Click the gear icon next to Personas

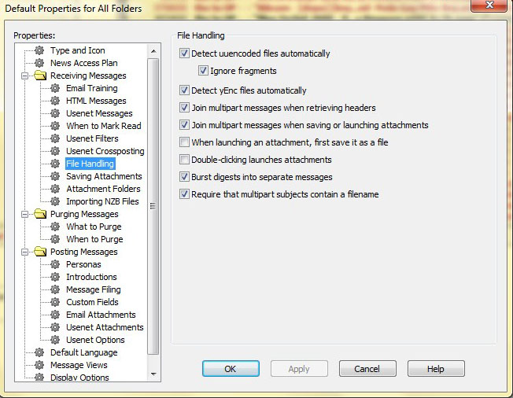55,264
